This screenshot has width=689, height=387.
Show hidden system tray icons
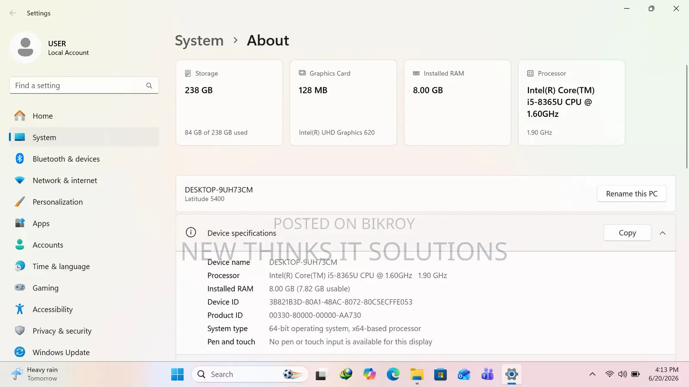click(x=593, y=374)
